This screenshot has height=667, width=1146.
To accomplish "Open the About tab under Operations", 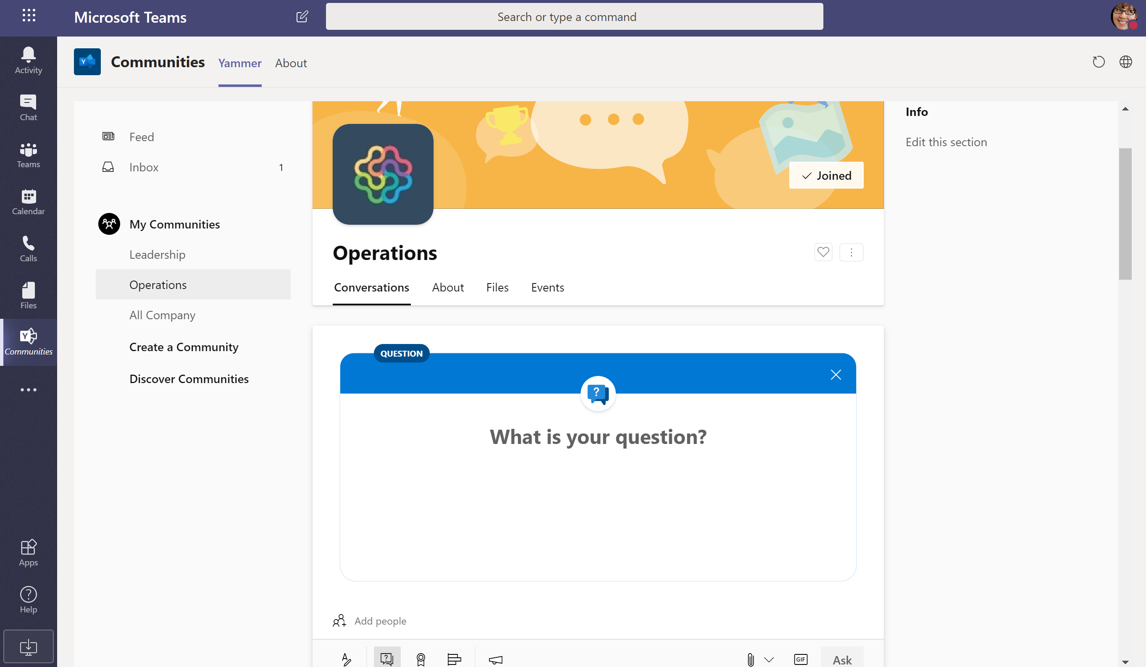I will [447, 287].
